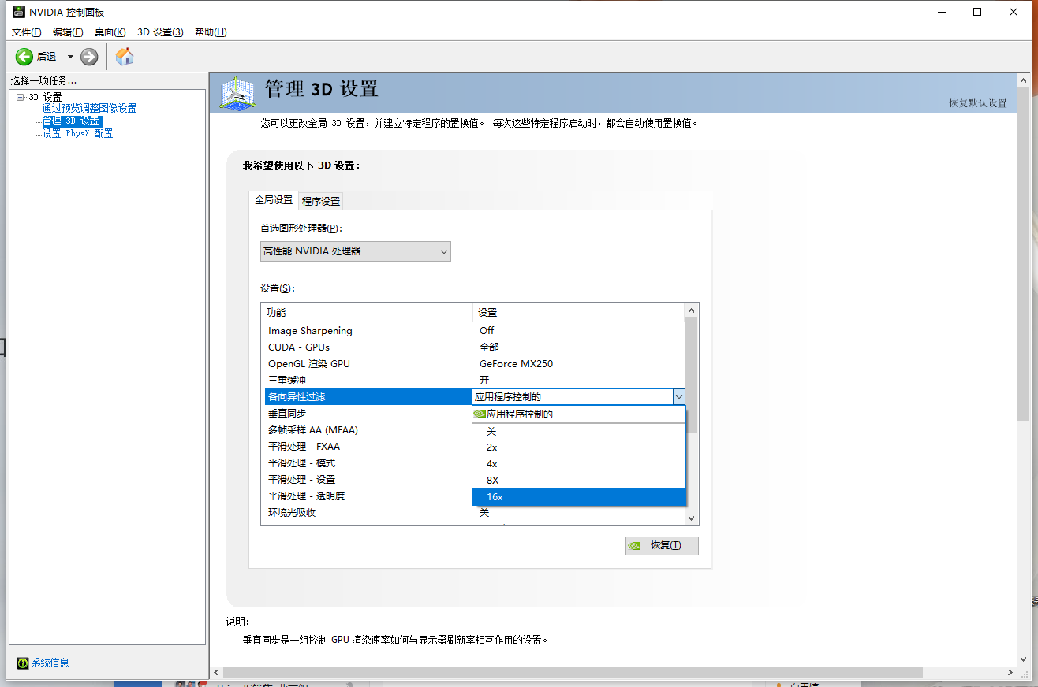Click the 功能 column header
This screenshot has height=687, width=1038.
tap(367, 313)
